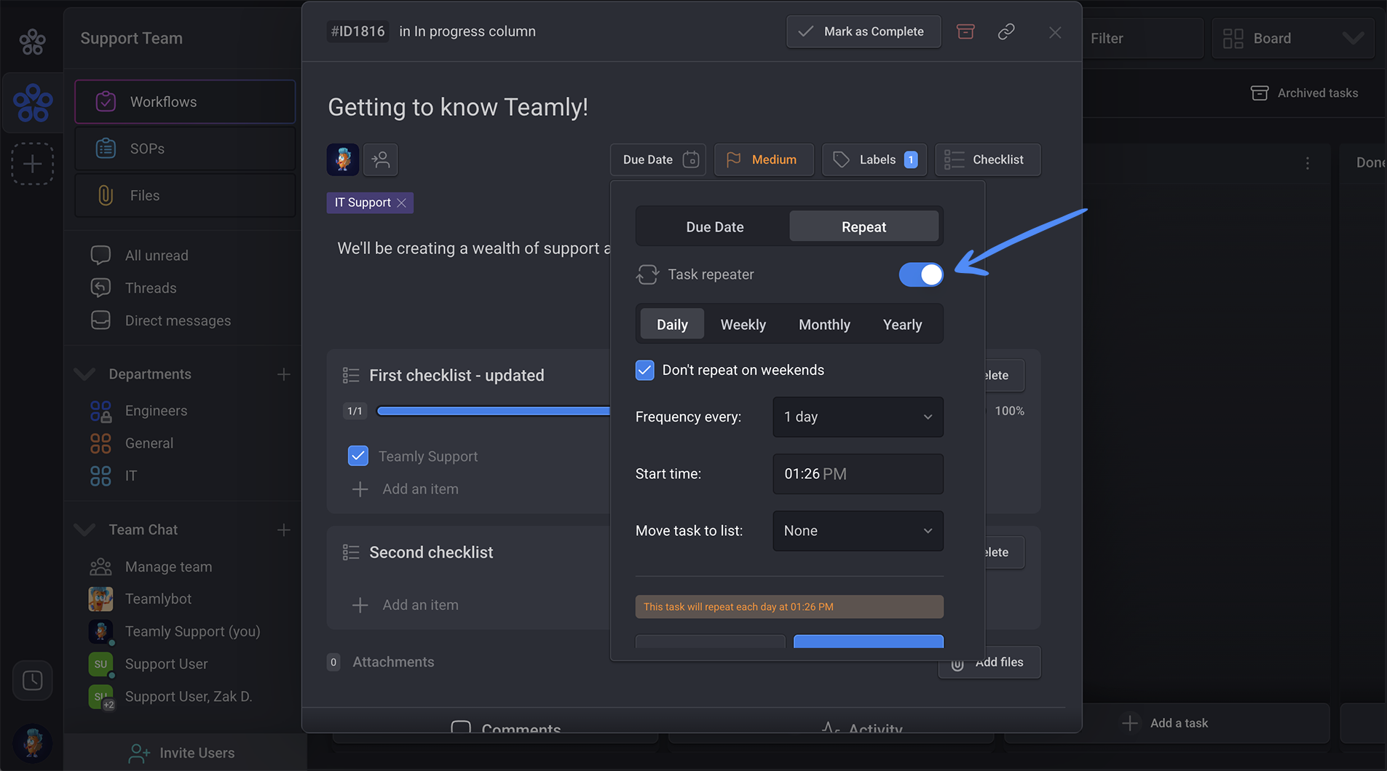Screen dimensions: 1387x771
Task: Switch to the Due Date tab
Action: click(x=714, y=226)
